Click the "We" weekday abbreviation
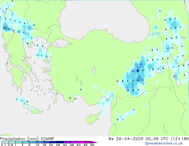The image size is (189, 146). pos(111,139)
